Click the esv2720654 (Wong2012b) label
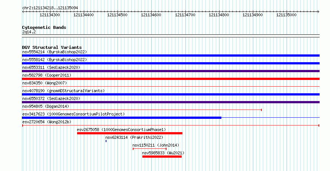Viewport: 330px width, 171px height. point(47,122)
